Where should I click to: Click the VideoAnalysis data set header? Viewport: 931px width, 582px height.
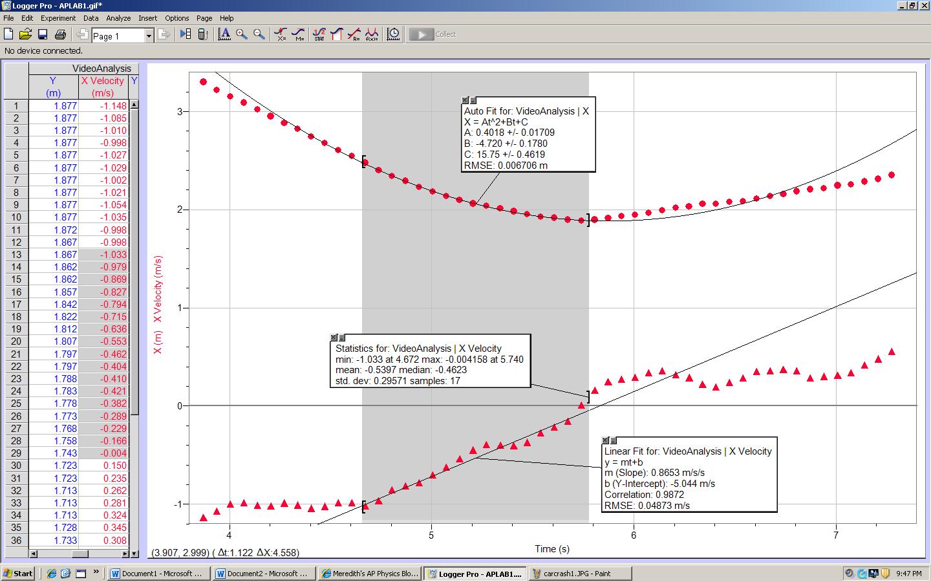pos(102,68)
